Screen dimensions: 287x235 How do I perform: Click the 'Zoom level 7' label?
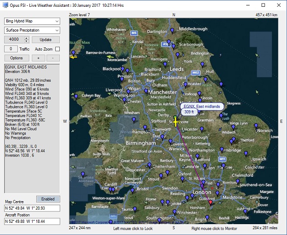pos(79,15)
